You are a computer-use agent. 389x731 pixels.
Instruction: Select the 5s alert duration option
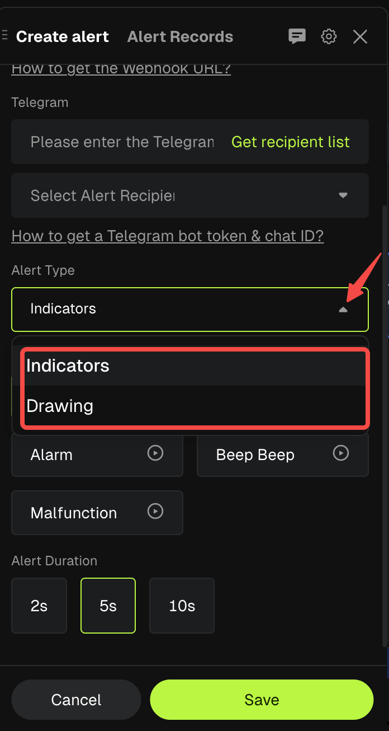108,605
